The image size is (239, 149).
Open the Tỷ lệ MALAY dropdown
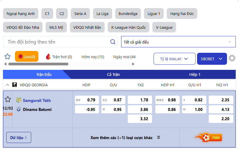coord(174,59)
